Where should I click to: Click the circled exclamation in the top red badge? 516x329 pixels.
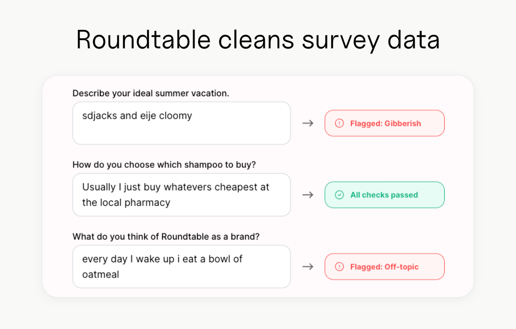(339, 123)
